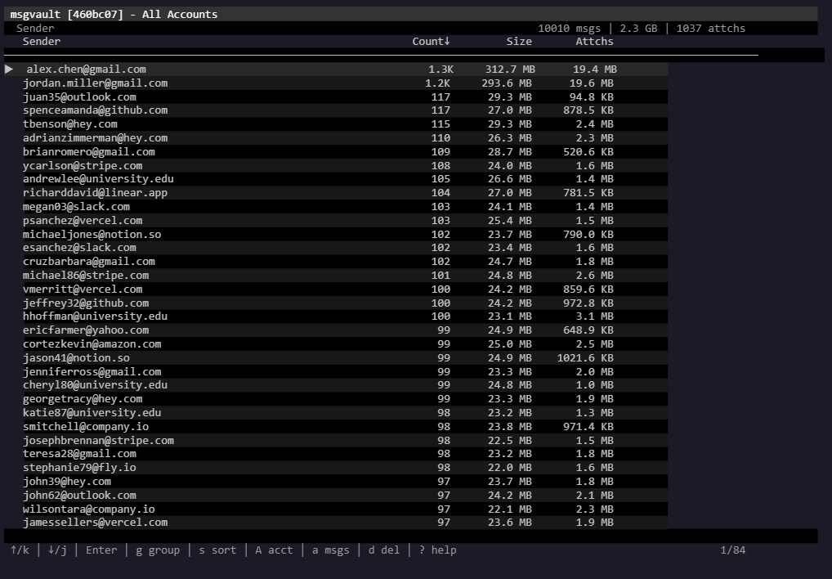The width and height of the screenshot is (832, 579).
Task: Click the 1037 attchs summary stat
Action: coord(710,29)
